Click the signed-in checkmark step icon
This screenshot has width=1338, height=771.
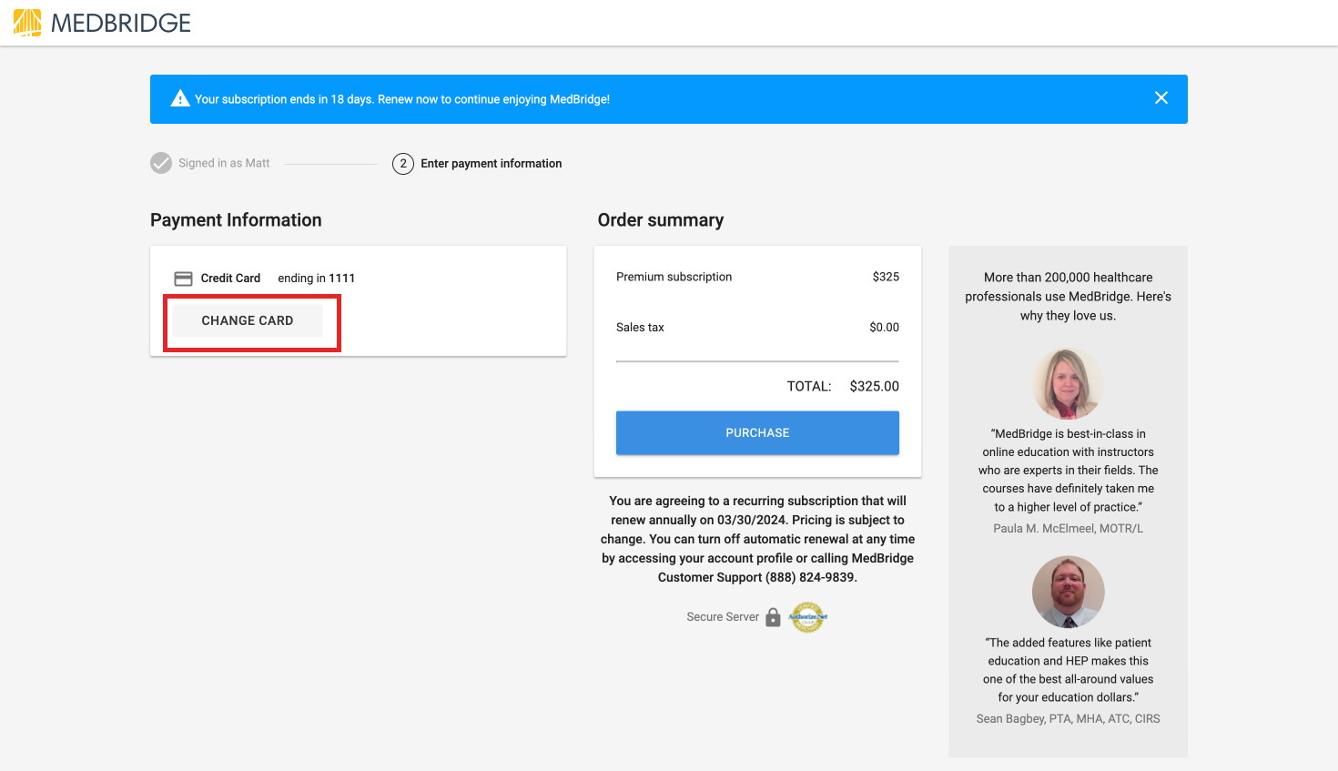coord(161,163)
